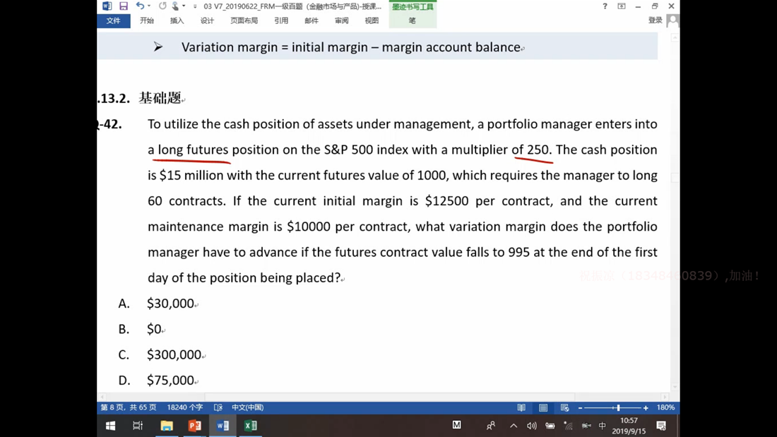Click the Ribbon Display Options icon

pos(622,6)
